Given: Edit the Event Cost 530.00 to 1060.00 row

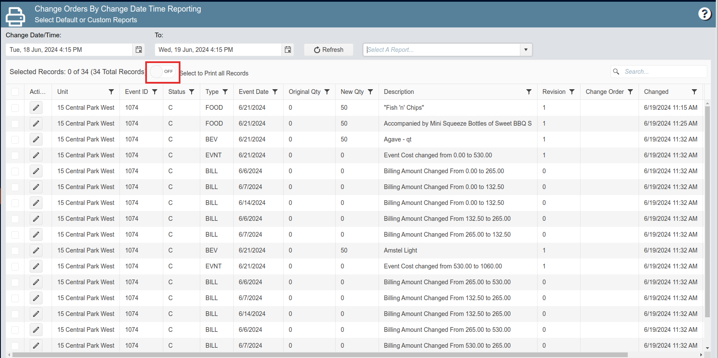Looking at the screenshot, I should (x=36, y=266).
